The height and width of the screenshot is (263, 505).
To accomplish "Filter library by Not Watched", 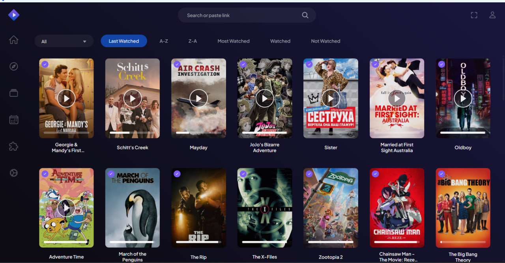I will point(325,41).
